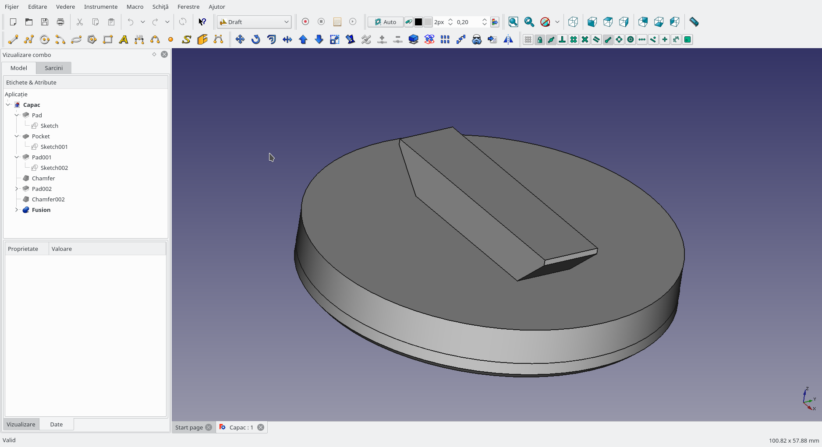Screen dimensions: 822x447
Task: Activate the Draft Rotate tool
Action: coord(255,40)
